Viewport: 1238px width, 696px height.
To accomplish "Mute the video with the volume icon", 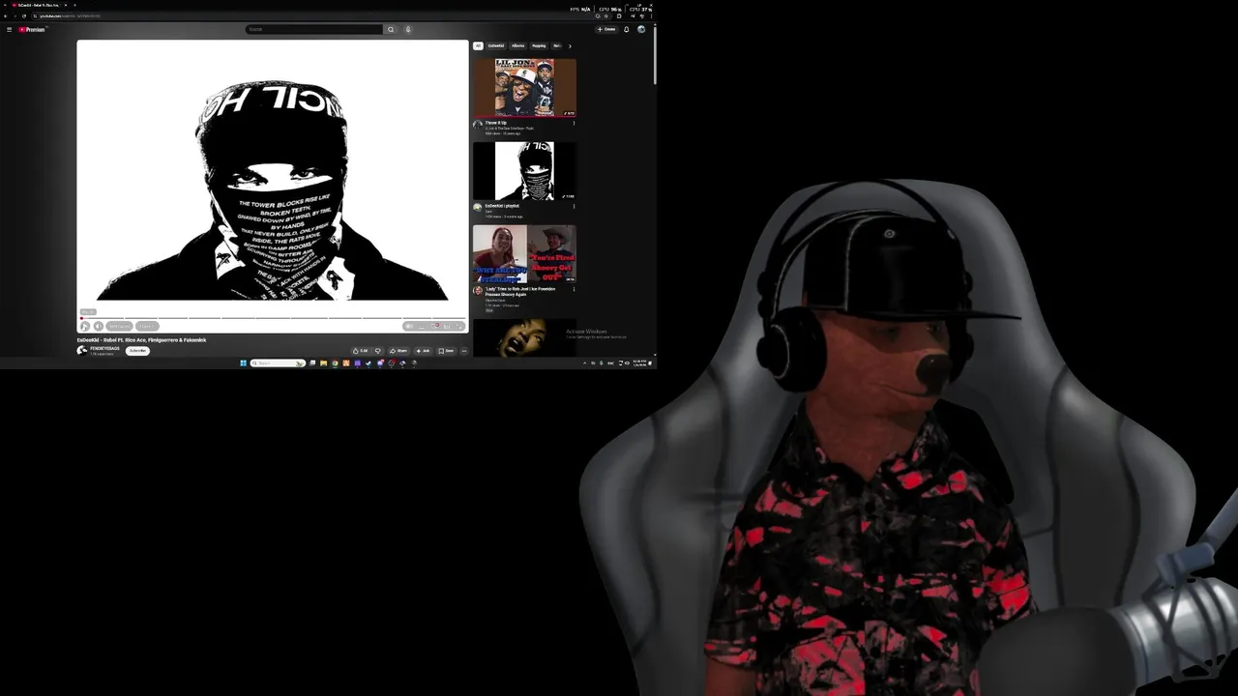I will [x=99, y=326].
